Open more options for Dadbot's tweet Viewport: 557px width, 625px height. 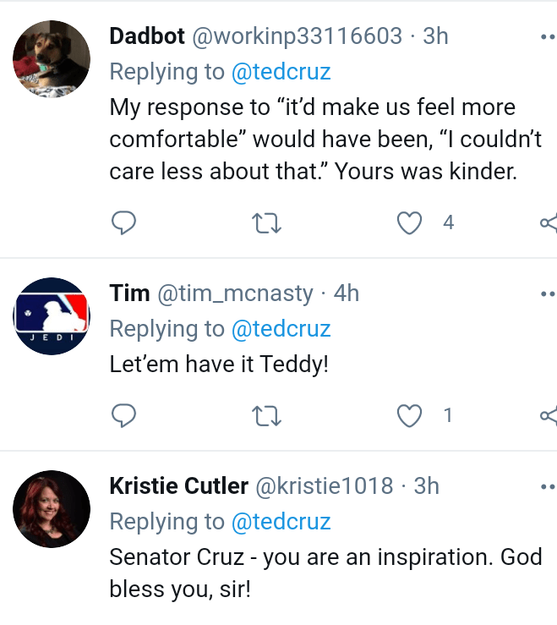548,37
